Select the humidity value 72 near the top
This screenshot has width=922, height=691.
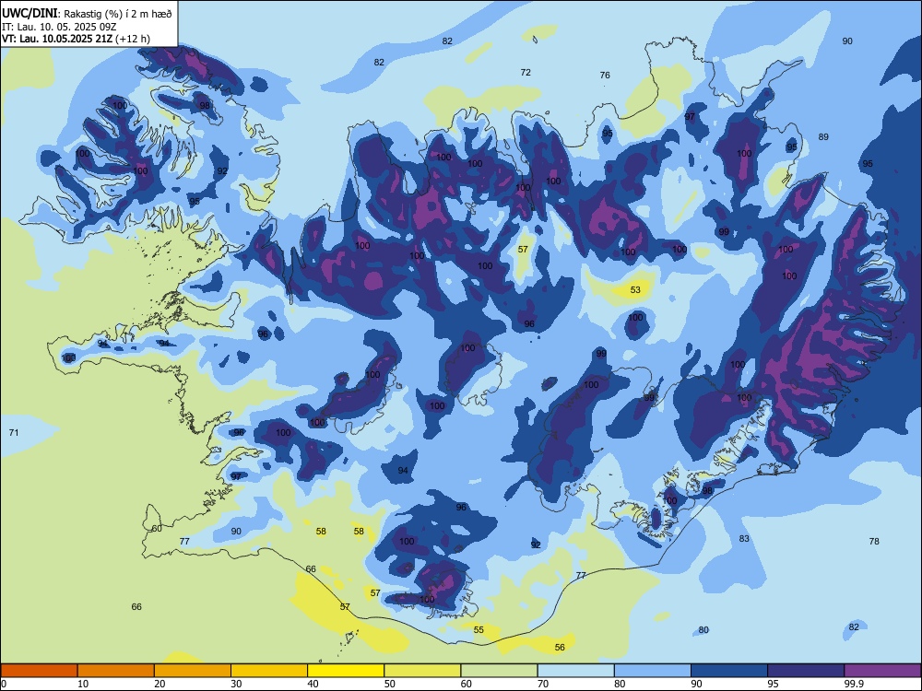pyautogui.click(x=526, y=72)
